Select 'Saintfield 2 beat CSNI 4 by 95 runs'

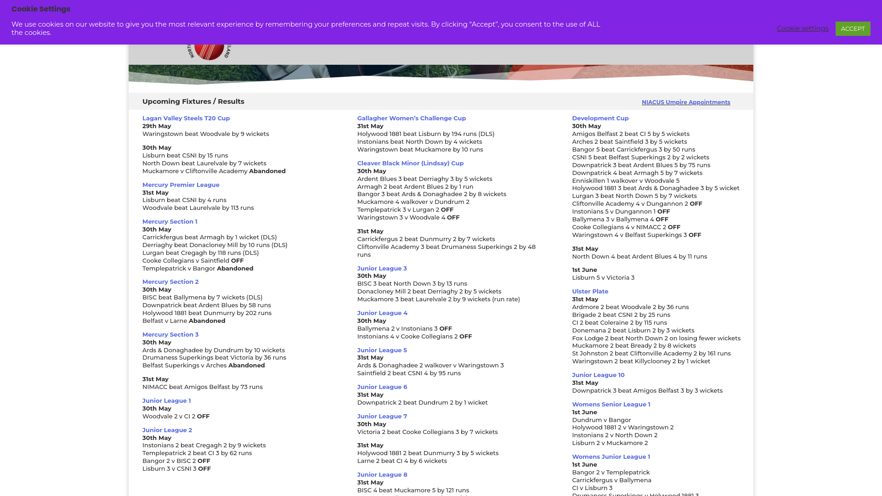pyautogui.click(x=409, y=373)
